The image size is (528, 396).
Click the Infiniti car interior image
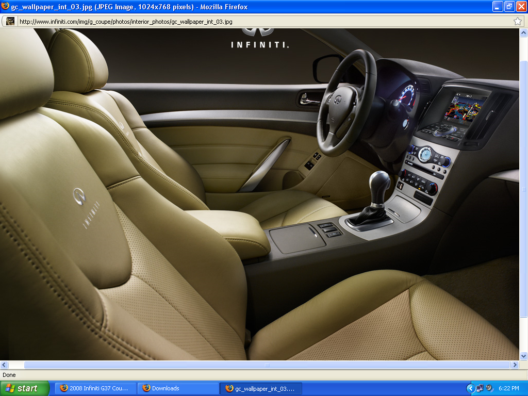pos(258,196)
